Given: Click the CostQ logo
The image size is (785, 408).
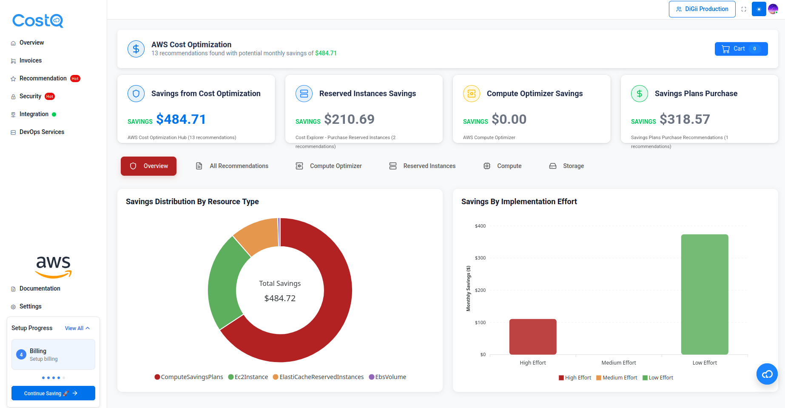Looking at the screenshot, I should pyautogui.click(x=38, y=20).
